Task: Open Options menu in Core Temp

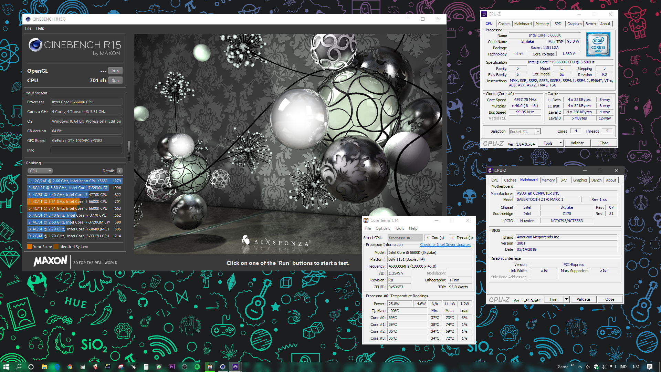Action: tap(383, 228)
